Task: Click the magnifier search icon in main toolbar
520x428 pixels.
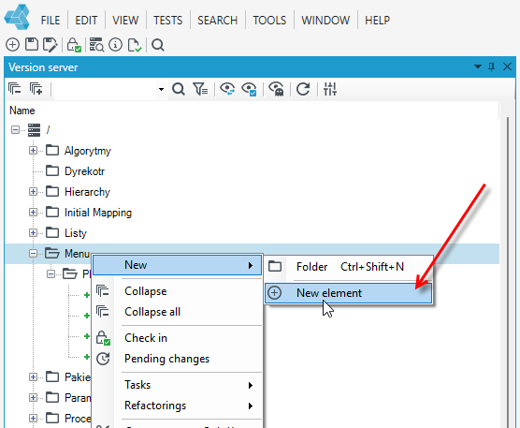Action: pos(158,45)
